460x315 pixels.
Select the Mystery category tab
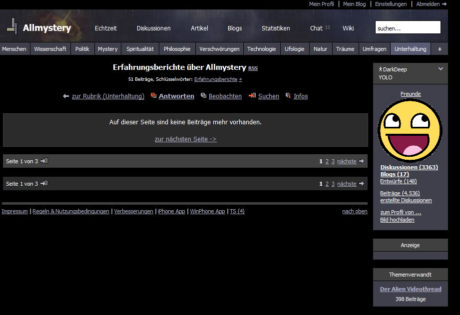click(108, 49)
